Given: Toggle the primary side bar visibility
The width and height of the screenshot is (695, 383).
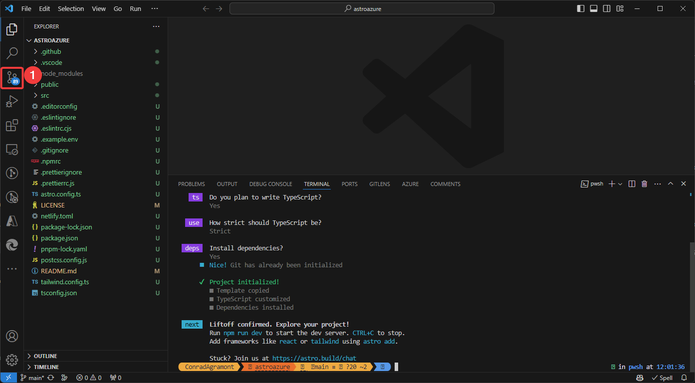Looking at the screenshot, I should pos(581,8).
